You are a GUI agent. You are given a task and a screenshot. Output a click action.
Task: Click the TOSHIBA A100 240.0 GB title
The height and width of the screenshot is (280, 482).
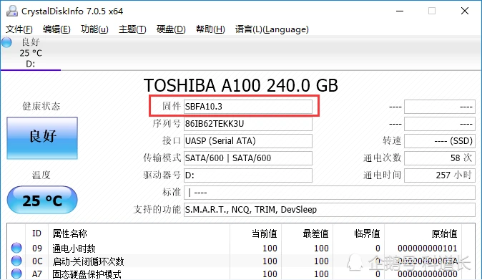[241, 85]
